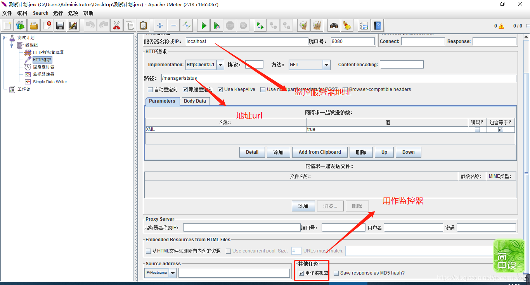This screenshot has width=530, height=285.
Task: Click the Copy icon in toolbar
Action: pos(130,26)
